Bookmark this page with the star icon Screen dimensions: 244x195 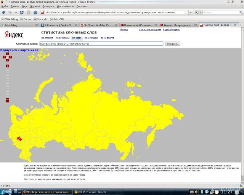click(x=186, y=13)
